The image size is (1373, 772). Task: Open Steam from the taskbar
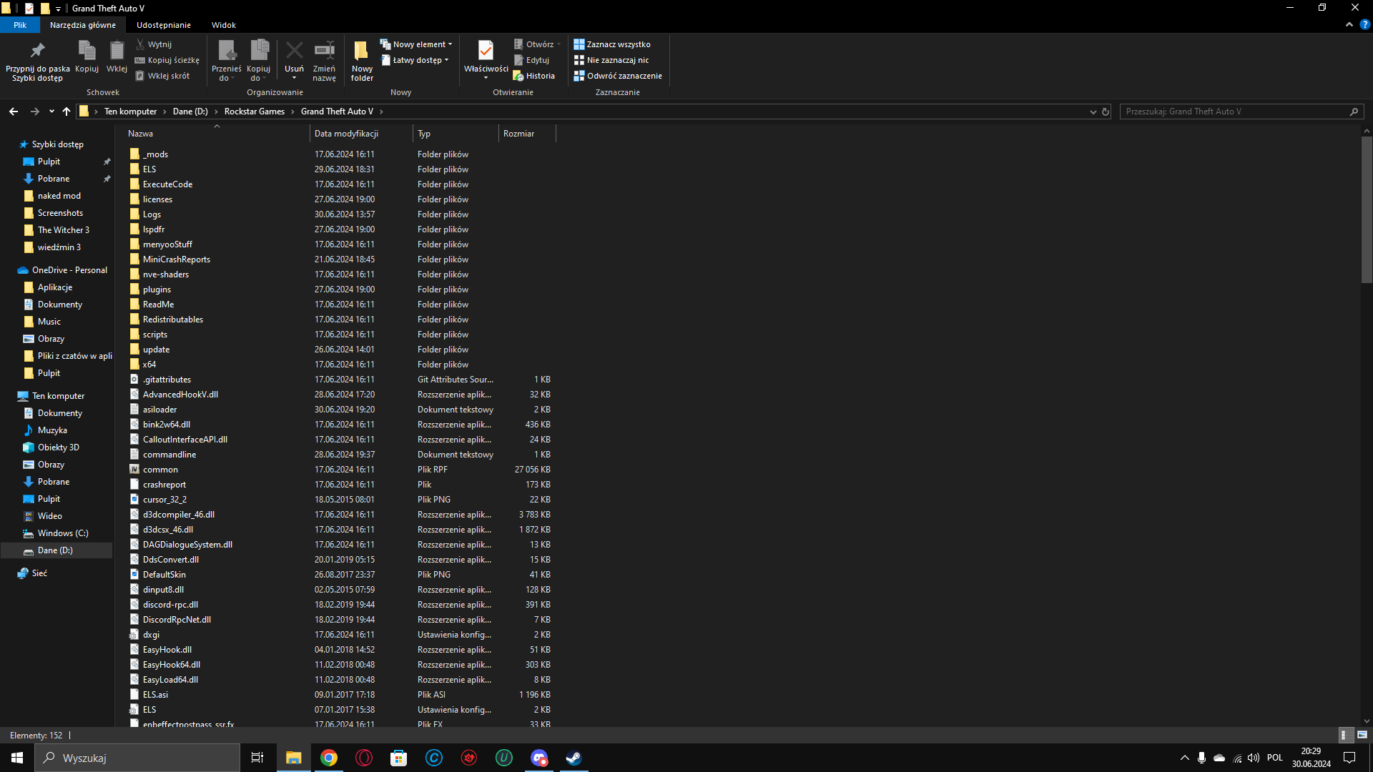pyautogui.click(x=574, y=758)
